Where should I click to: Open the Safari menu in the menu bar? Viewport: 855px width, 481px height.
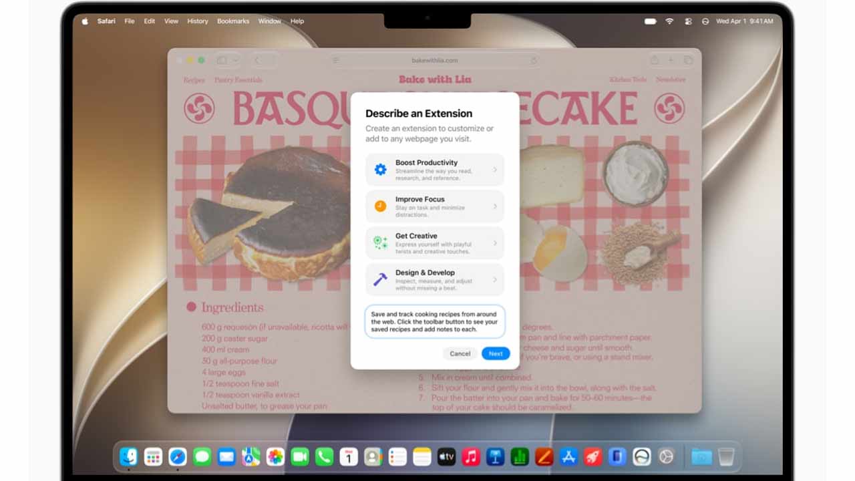tap(106, 21)
